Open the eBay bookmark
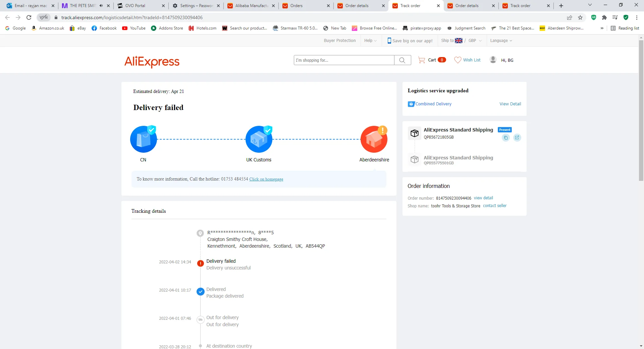The image size is (644, 349). point(78,28)
